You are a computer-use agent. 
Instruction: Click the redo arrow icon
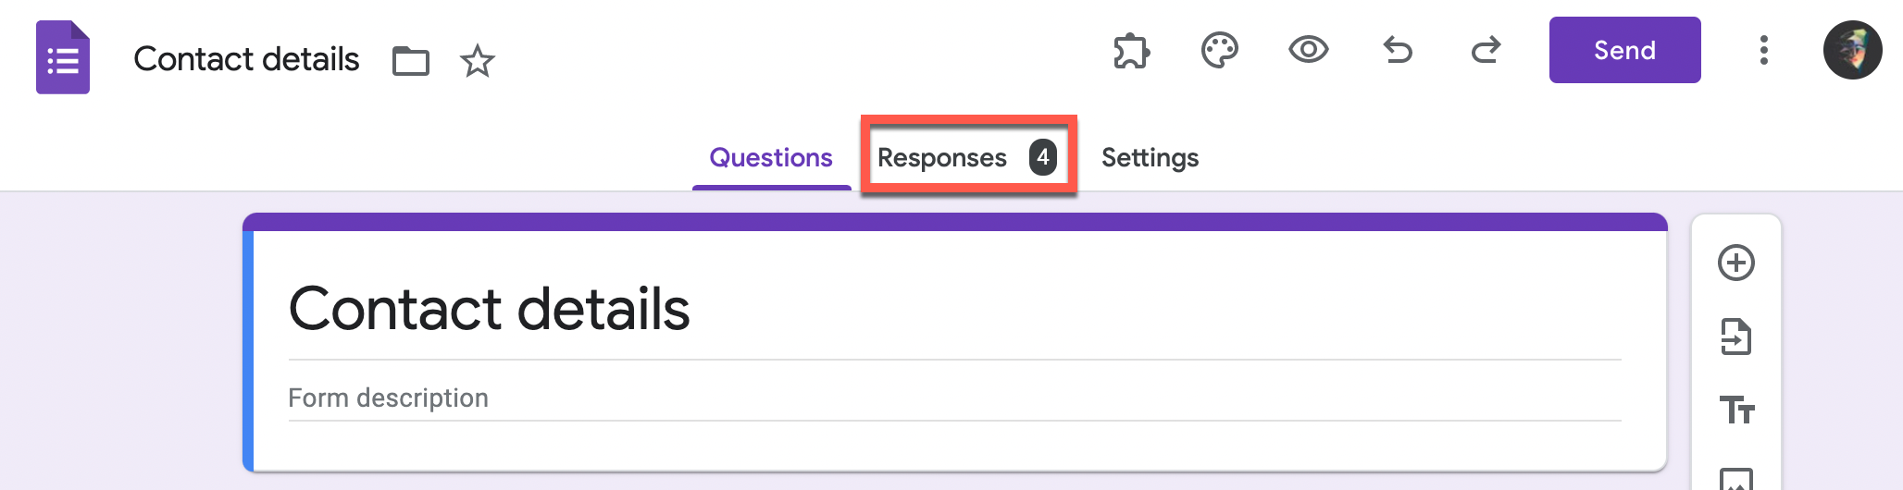pos(1486,49)
